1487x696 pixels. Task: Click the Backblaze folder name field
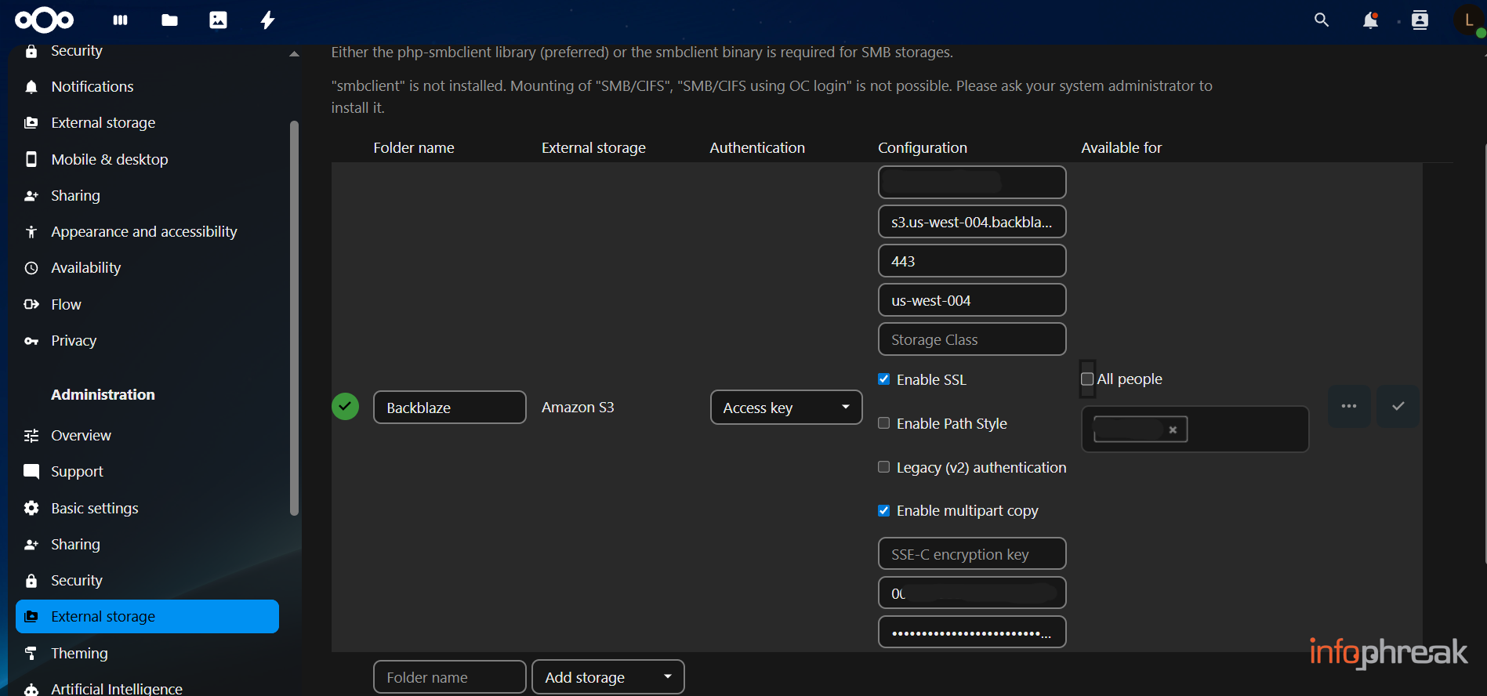(x=450, y=408)
